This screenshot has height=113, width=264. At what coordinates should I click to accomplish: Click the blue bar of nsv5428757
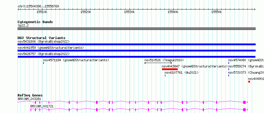tap(136, 57)
